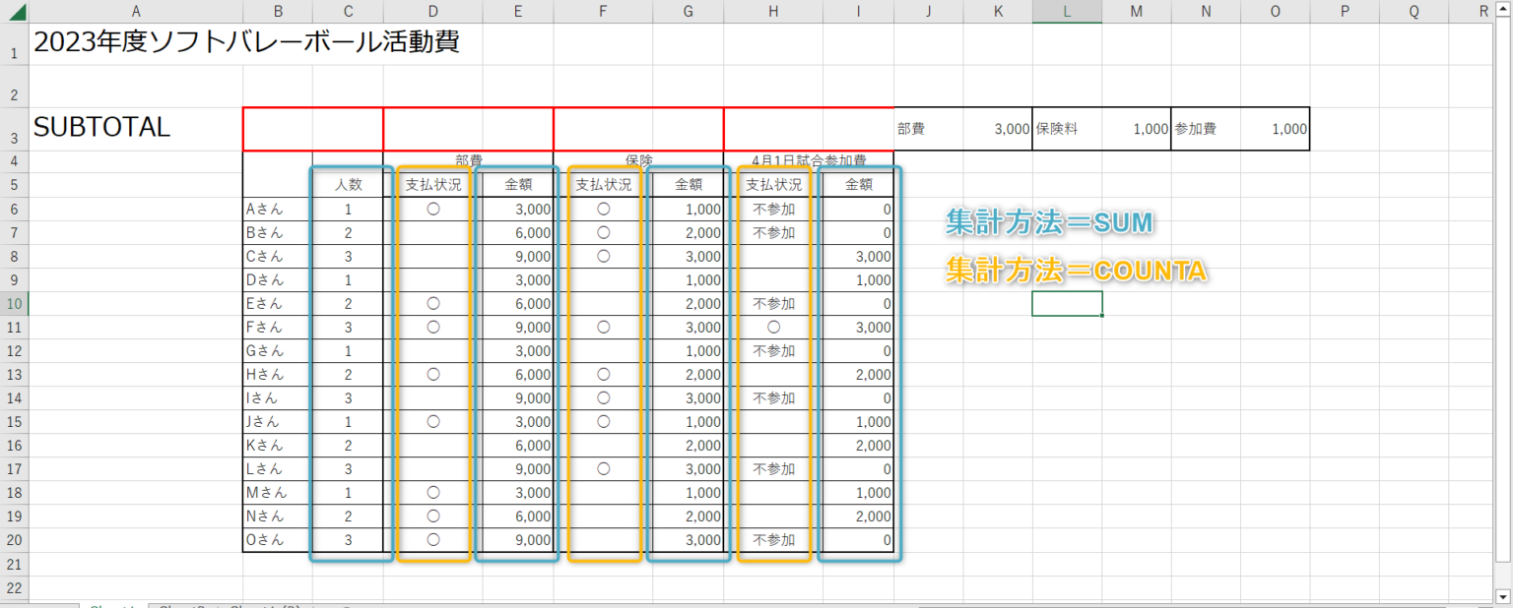Select the 保険料 label cell
The width and height of the screenshot is (1513, 608).
coord(1067,128)
